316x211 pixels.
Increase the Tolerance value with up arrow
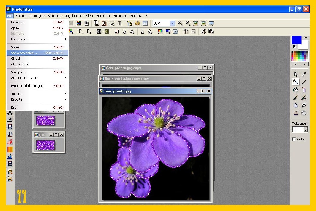tap(306, 128)
